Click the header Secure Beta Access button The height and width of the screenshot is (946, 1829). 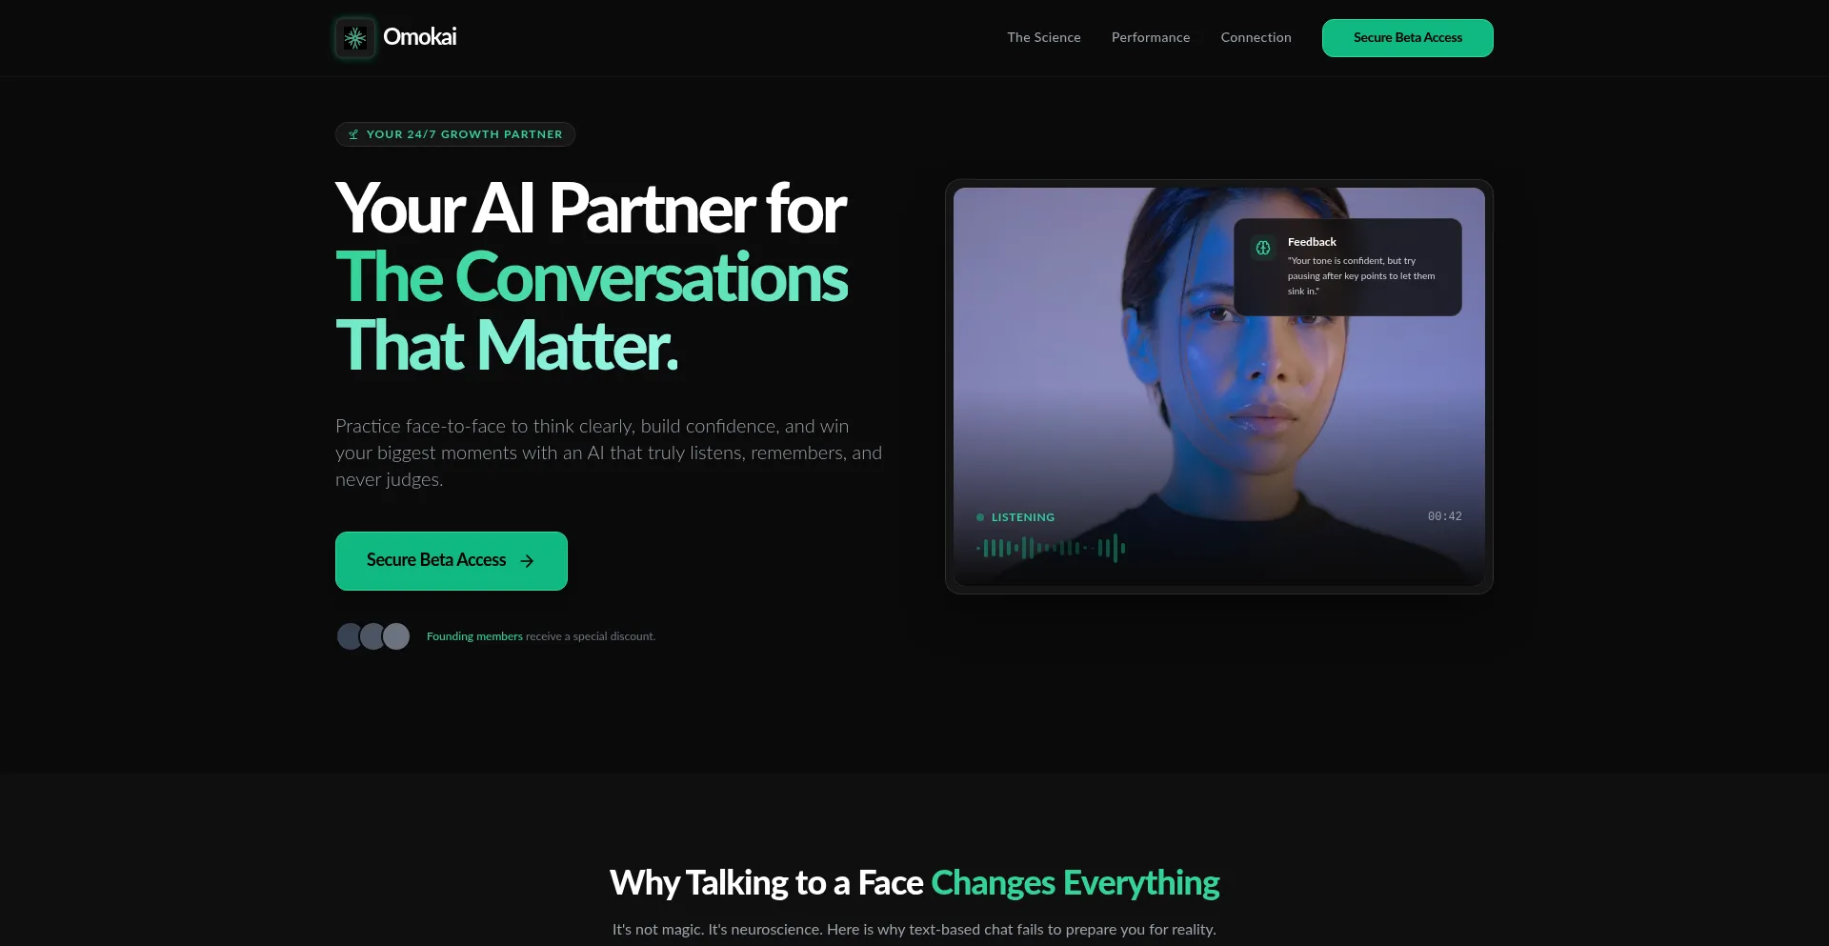1407,38
